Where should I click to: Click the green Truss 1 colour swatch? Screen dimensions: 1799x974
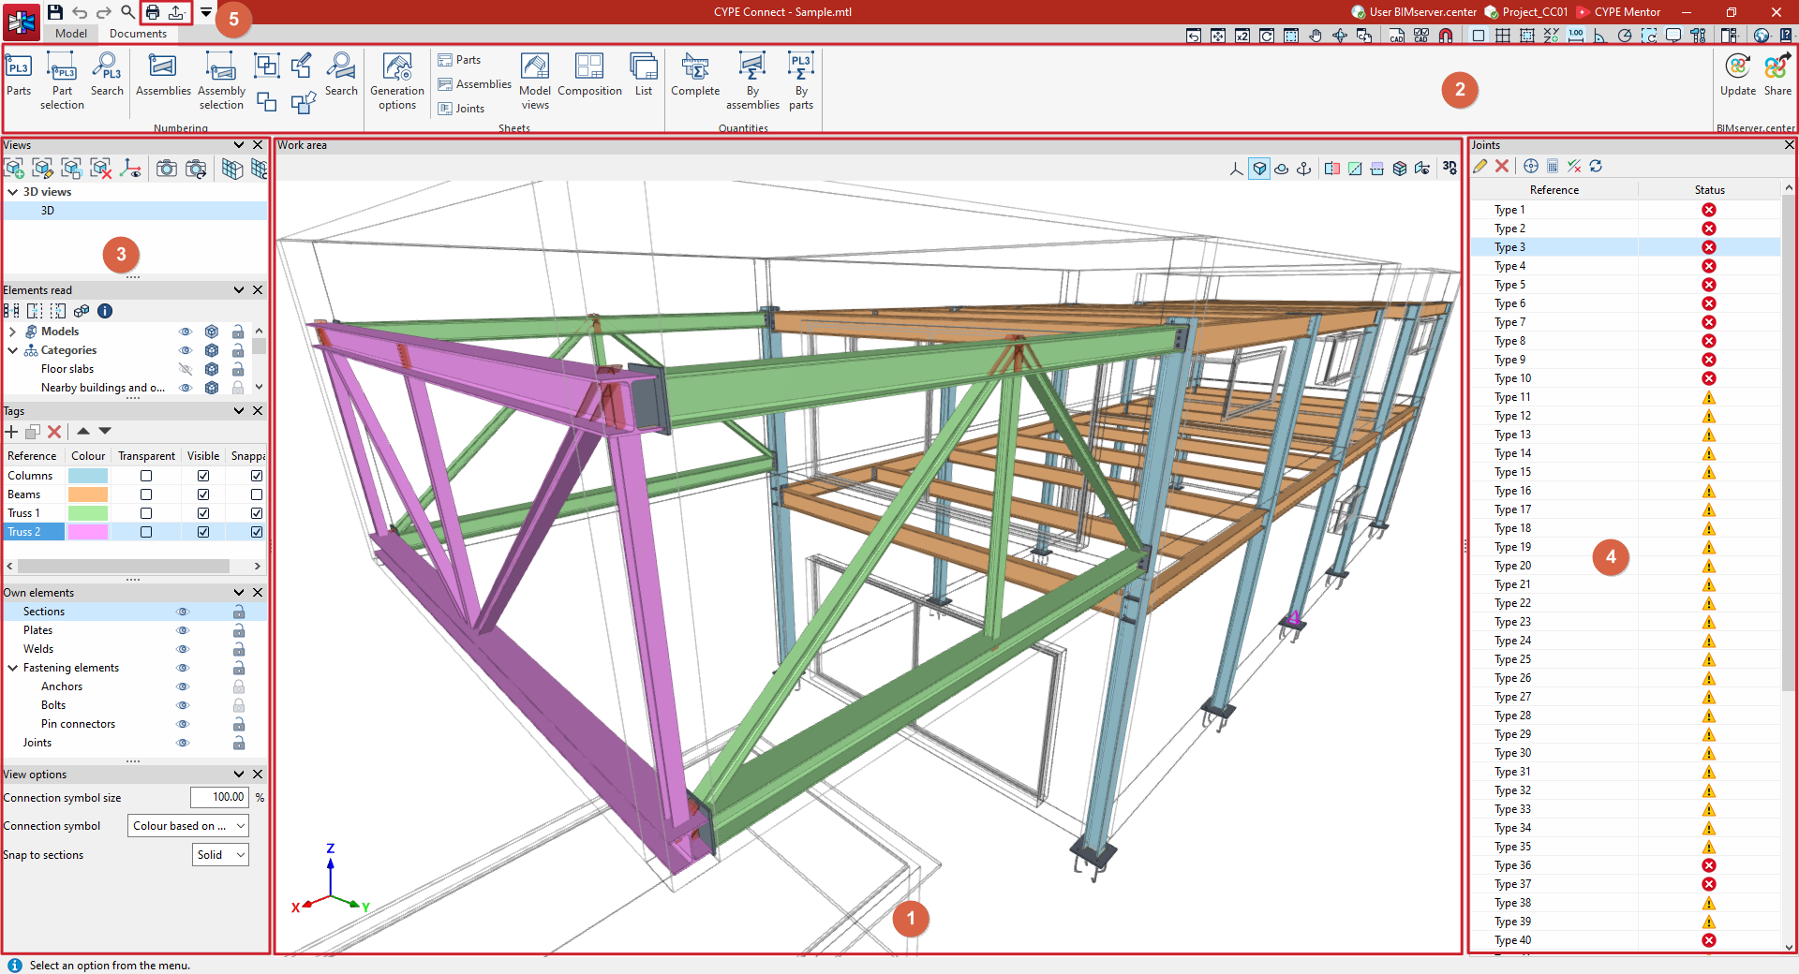[x=88, y=513]
